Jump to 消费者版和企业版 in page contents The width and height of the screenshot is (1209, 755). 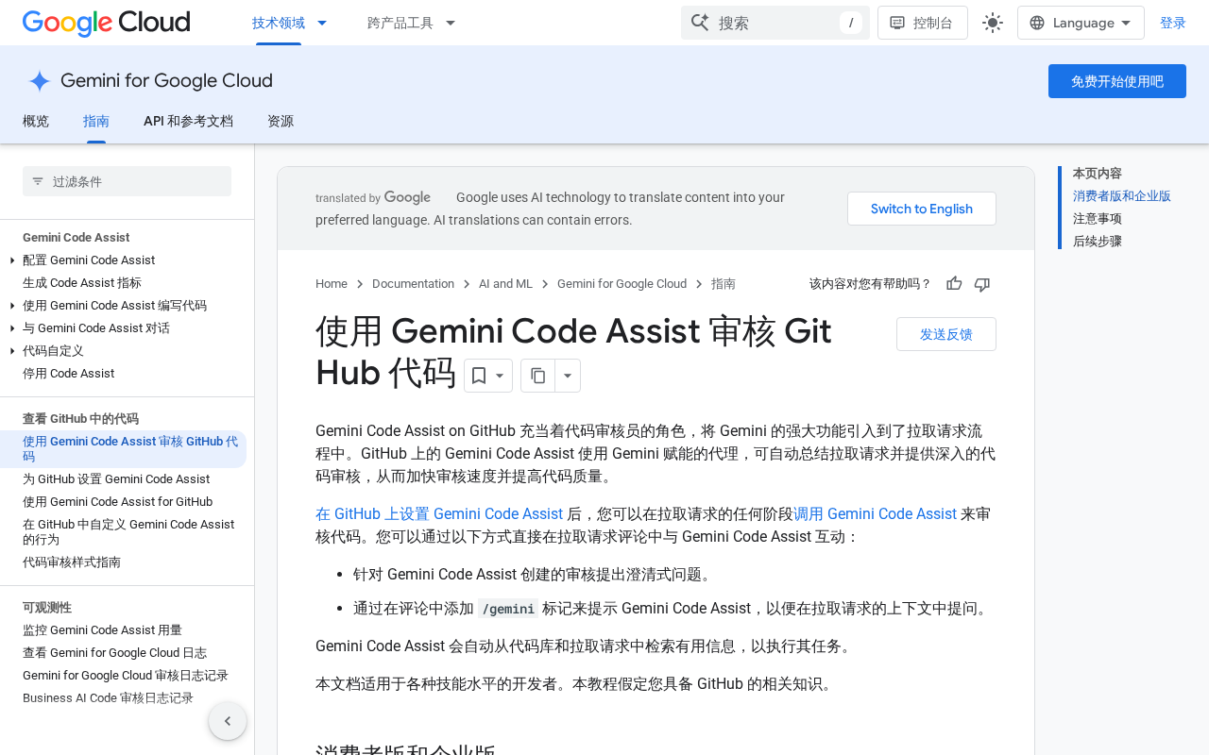[1122, 196]
